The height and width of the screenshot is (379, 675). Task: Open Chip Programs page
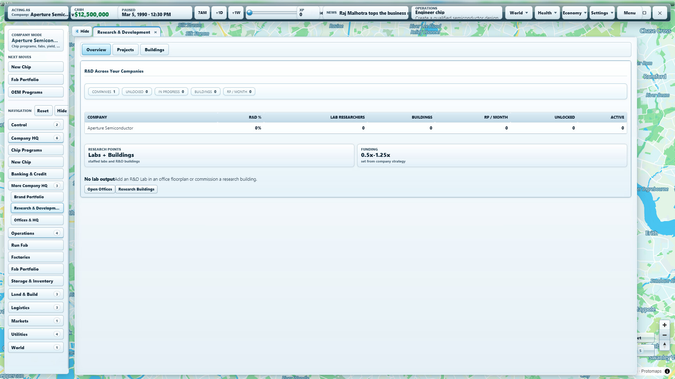point(36,150)
